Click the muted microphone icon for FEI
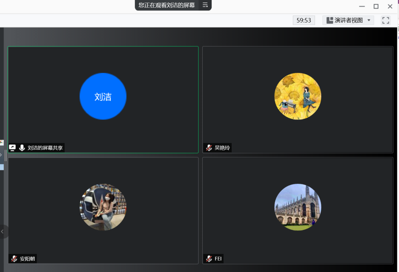This screenshot has height=272, width=399. [209, 258]
